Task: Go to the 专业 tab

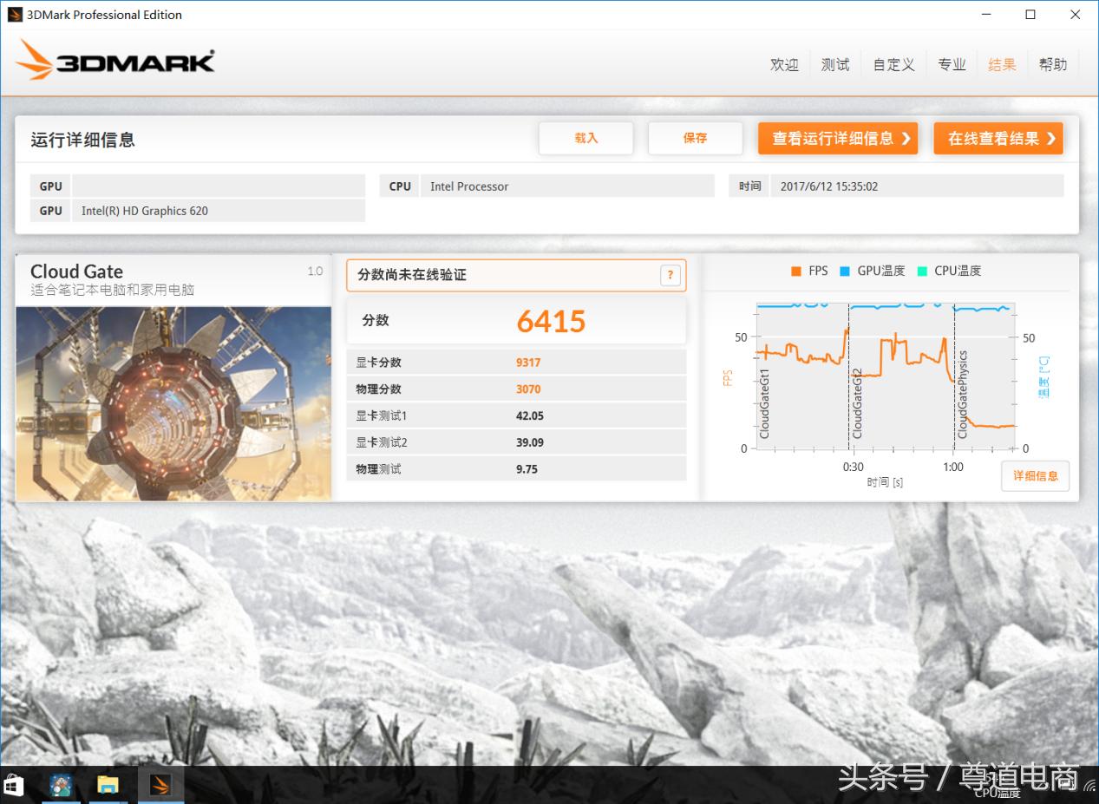Action: coord(952,64)
